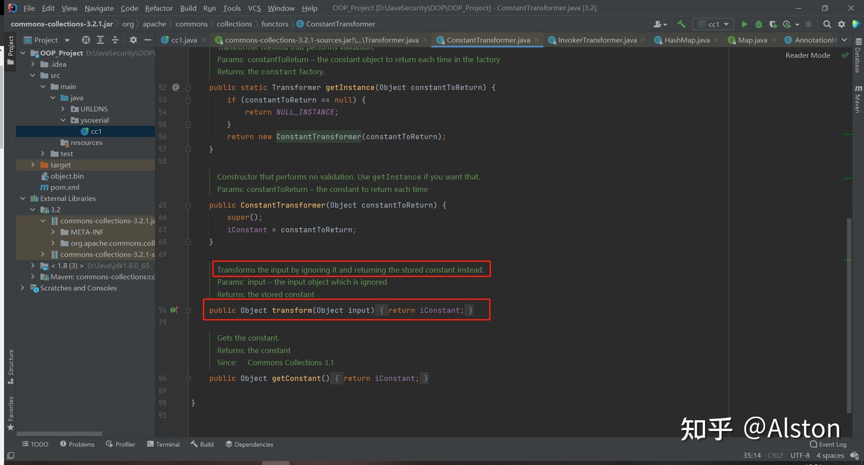Collapse the ysoserial package

click(64, 120)
